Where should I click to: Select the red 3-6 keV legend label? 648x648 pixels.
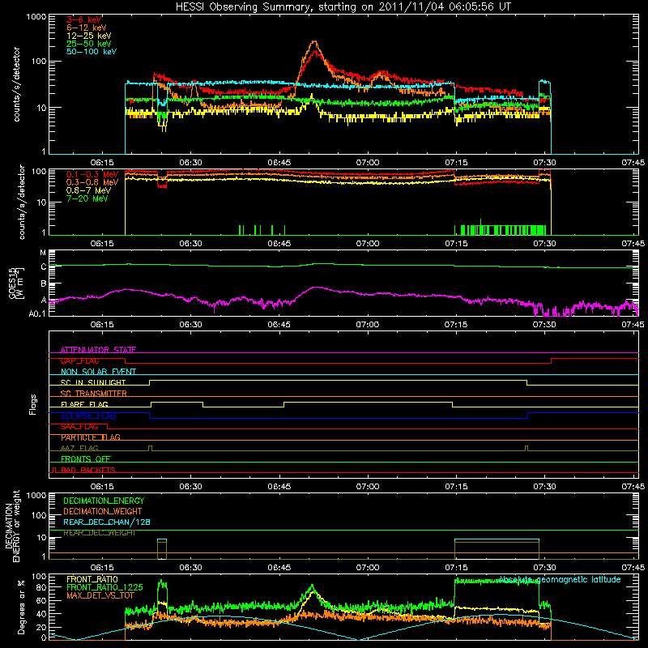(84, 19)
